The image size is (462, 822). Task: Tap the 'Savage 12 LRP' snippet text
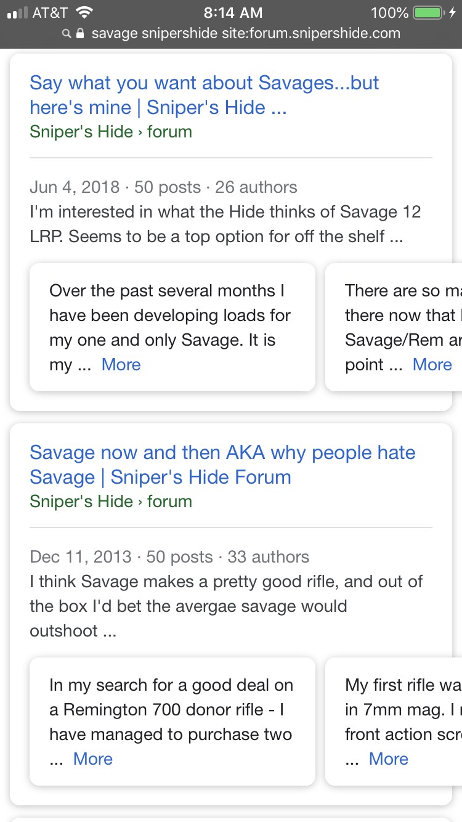225,224
